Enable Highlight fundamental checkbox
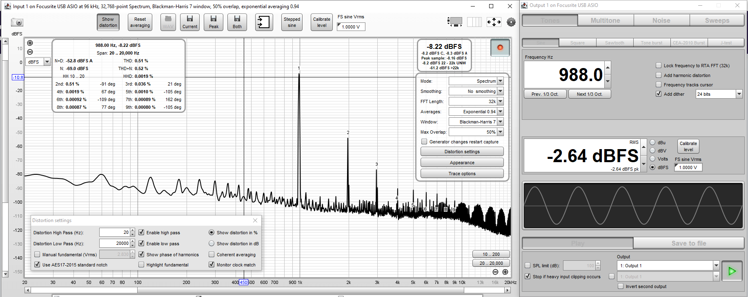 141,264
